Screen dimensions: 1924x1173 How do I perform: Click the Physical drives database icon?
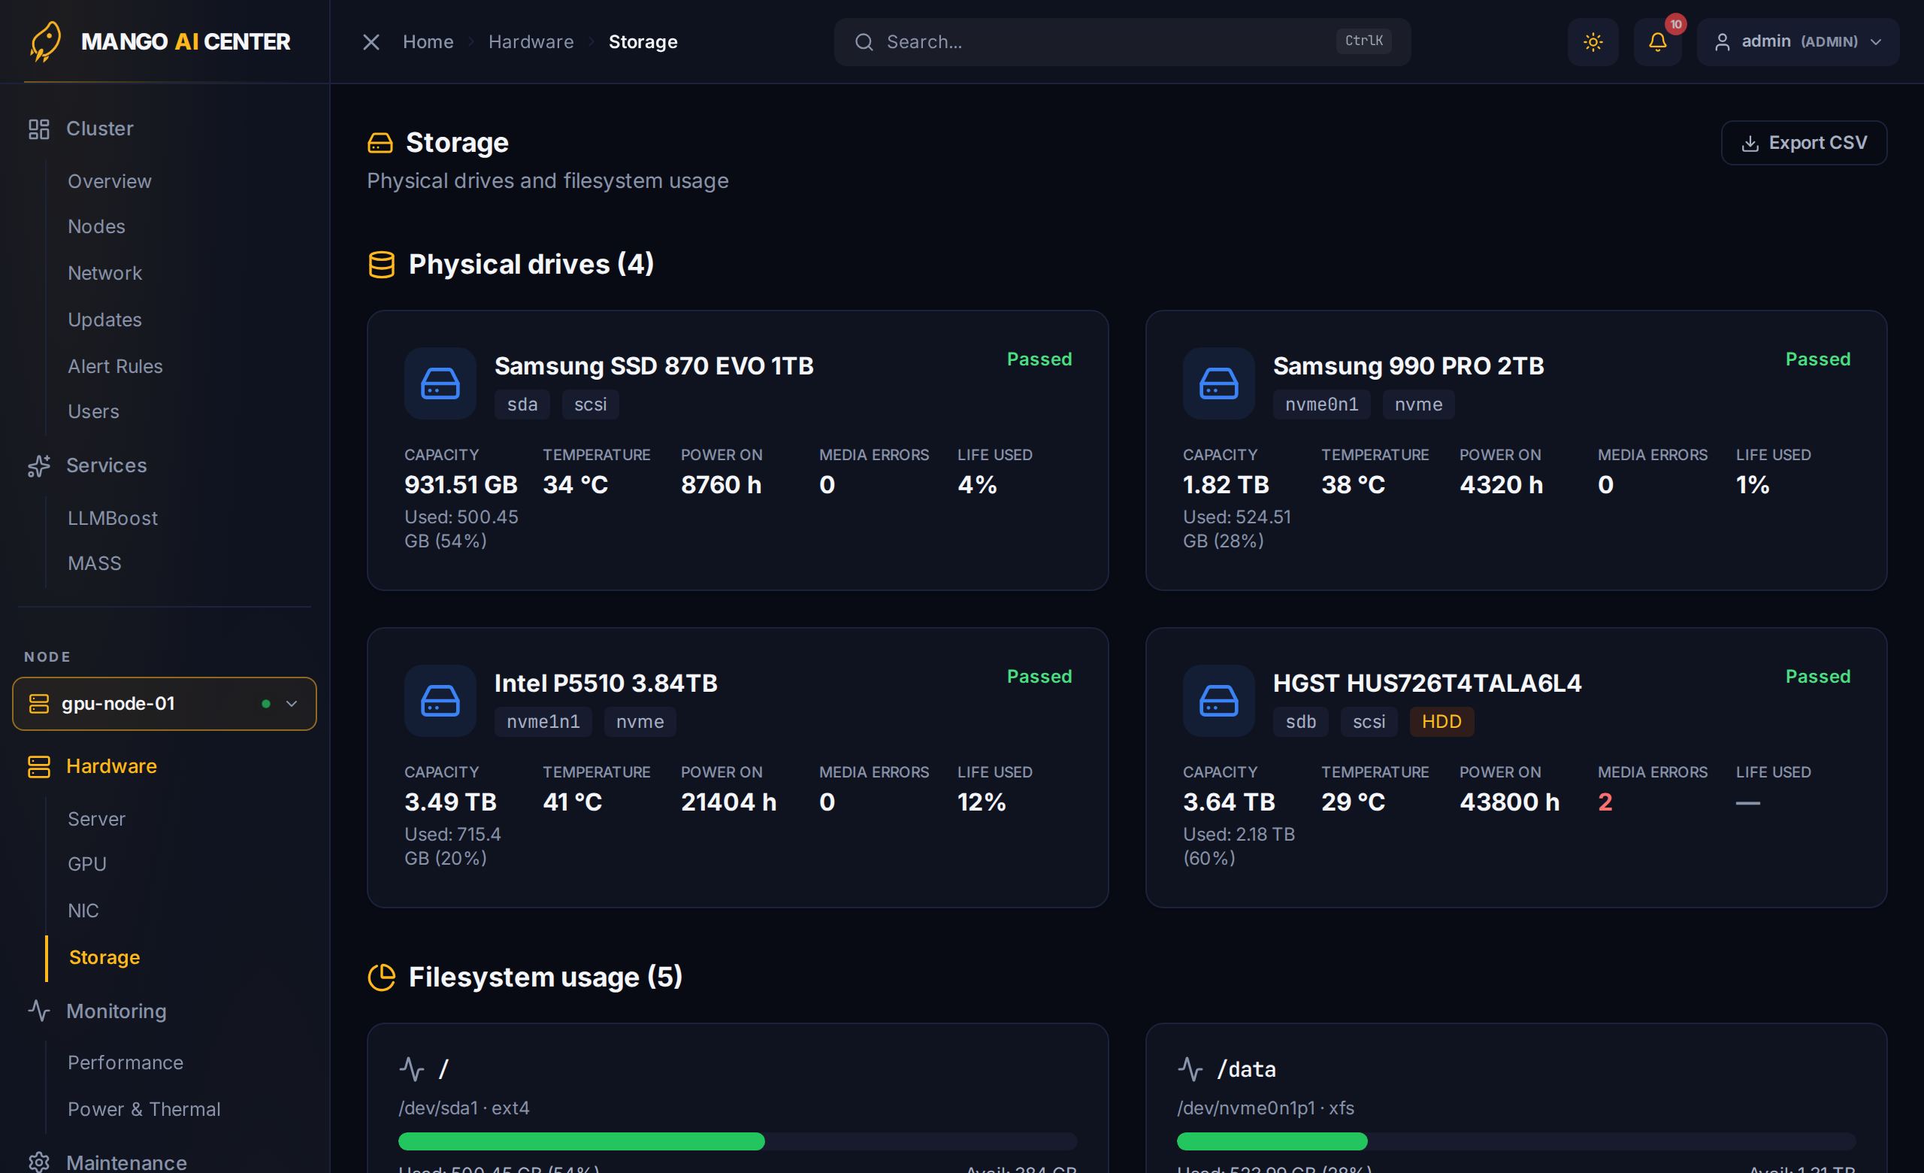coord(381,265)
